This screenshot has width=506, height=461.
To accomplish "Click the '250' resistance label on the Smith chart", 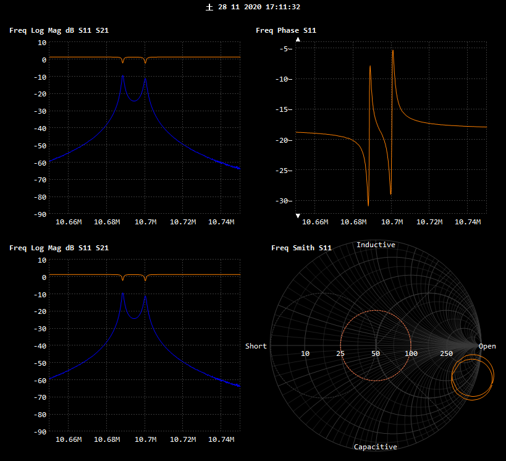I will (446, 353).
